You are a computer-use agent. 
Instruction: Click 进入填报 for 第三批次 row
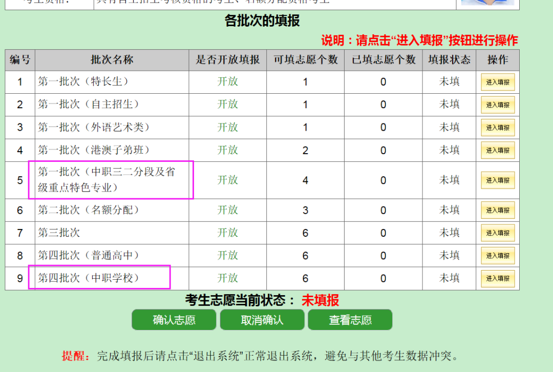tap(498, 233)
